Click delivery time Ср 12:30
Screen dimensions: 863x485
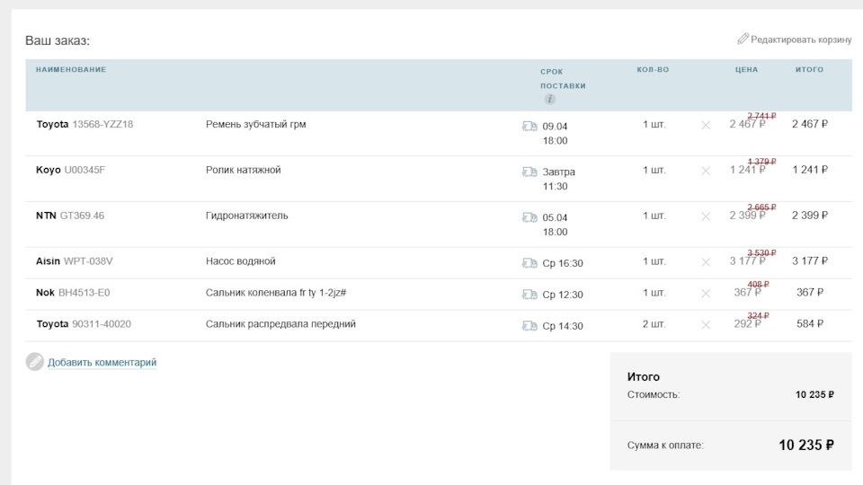coord(563,295)
